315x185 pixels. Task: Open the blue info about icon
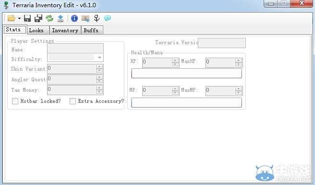74,18
